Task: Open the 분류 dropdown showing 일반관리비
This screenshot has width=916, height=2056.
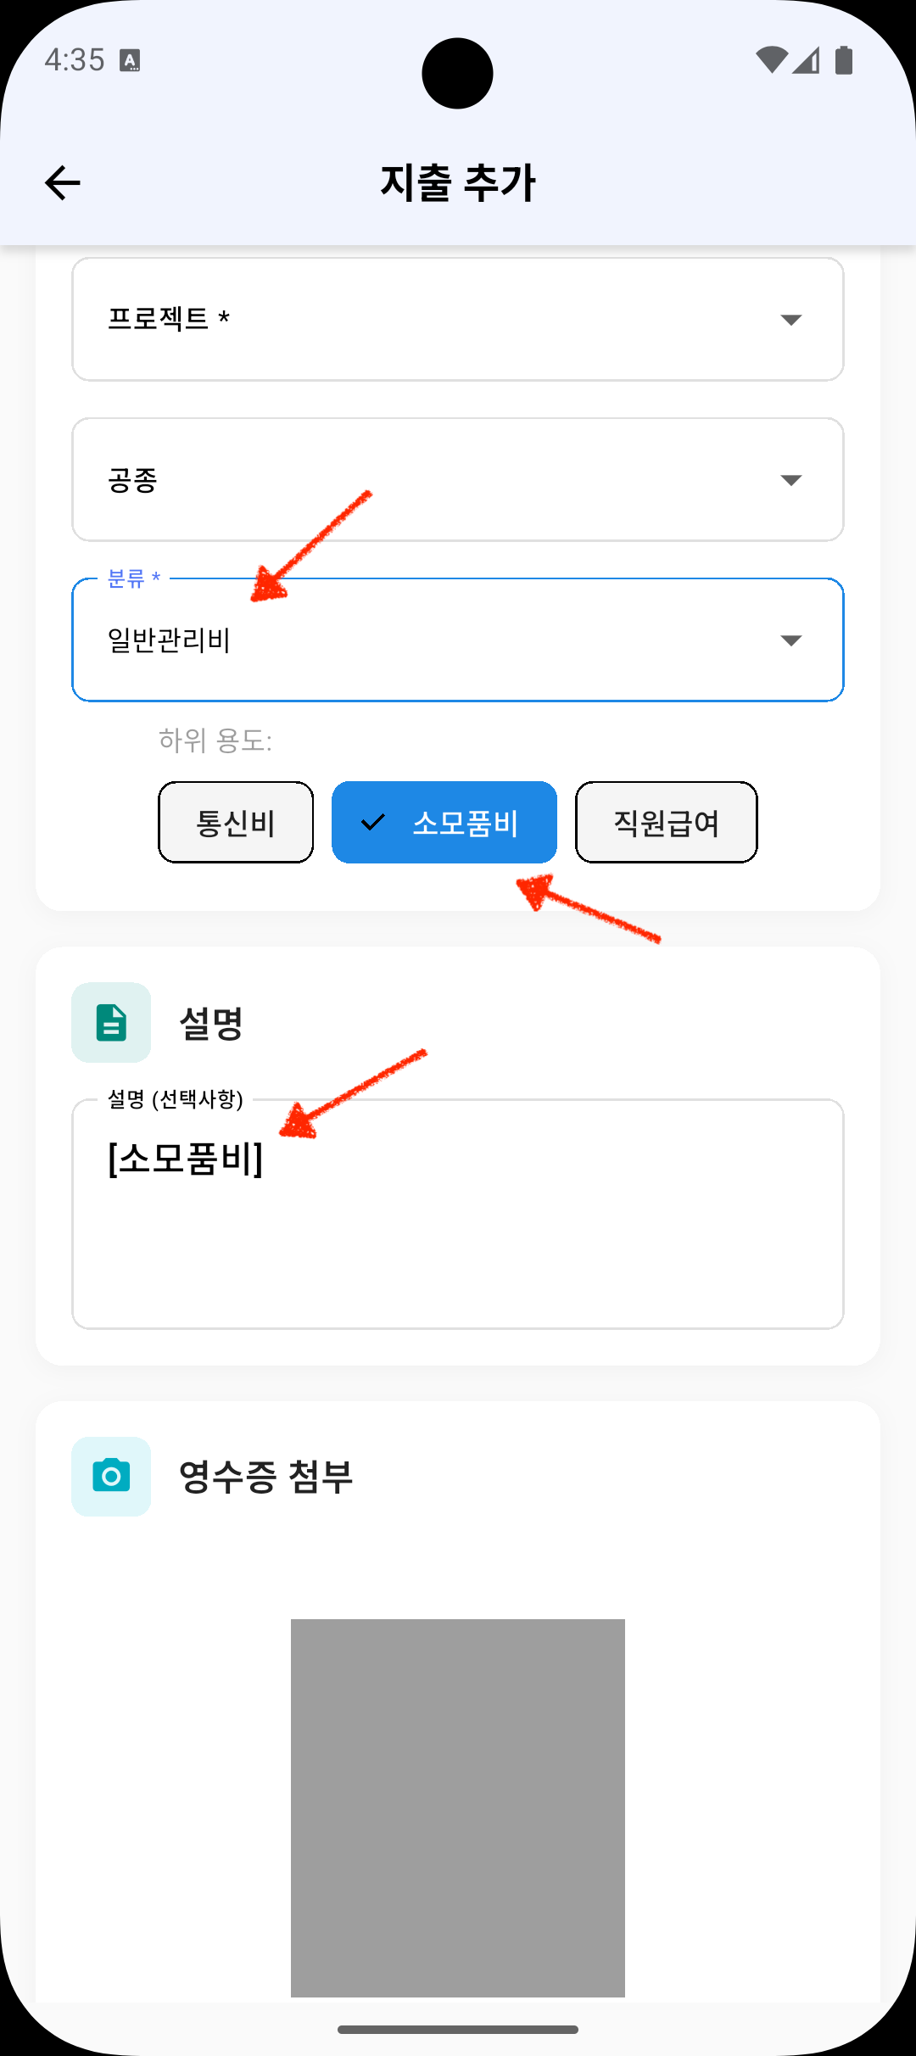Action: [x=458, y=640]
